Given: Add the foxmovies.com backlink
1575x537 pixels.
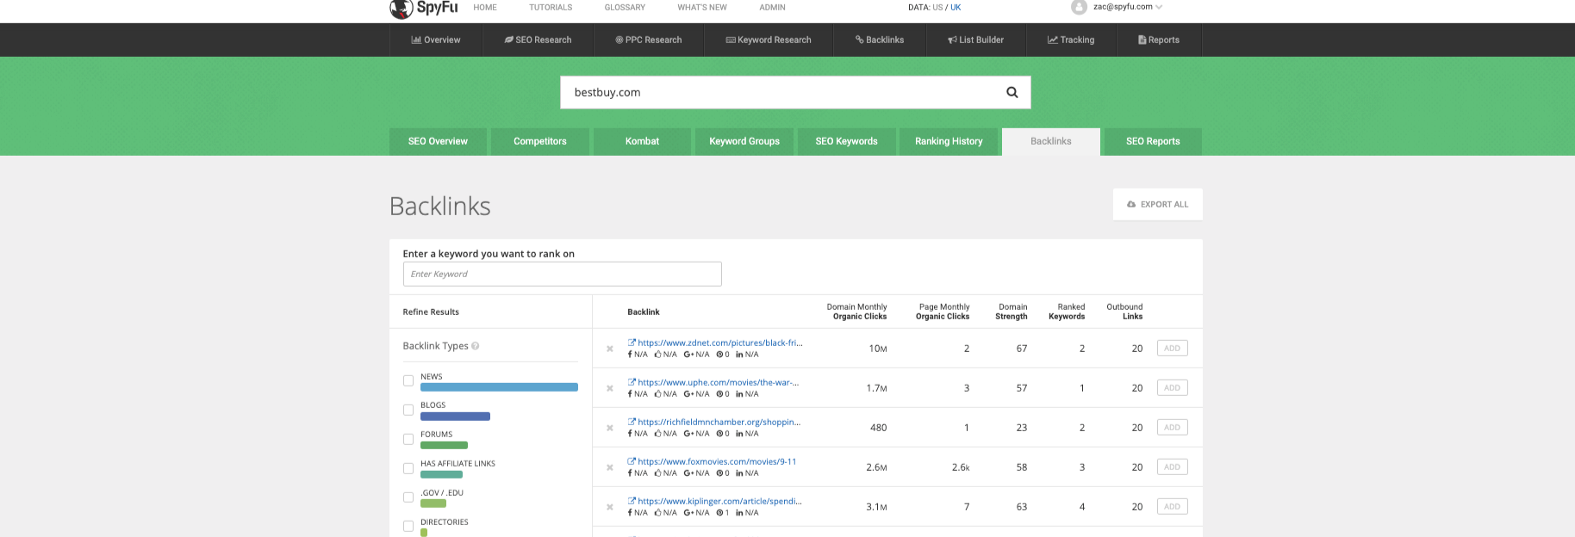Looking at the screenshot, I should point(1172,467).
